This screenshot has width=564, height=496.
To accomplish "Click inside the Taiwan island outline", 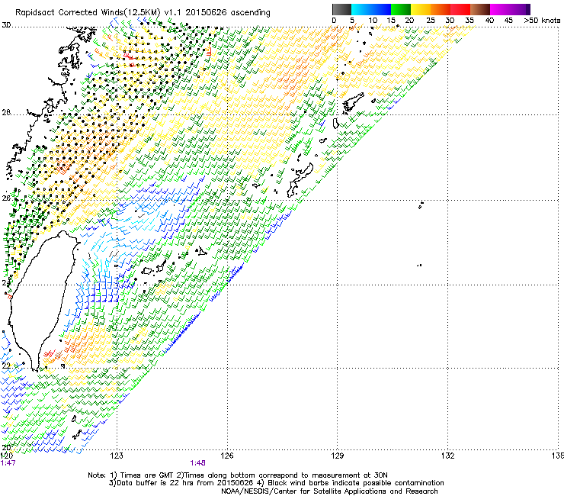I will 40,299.
